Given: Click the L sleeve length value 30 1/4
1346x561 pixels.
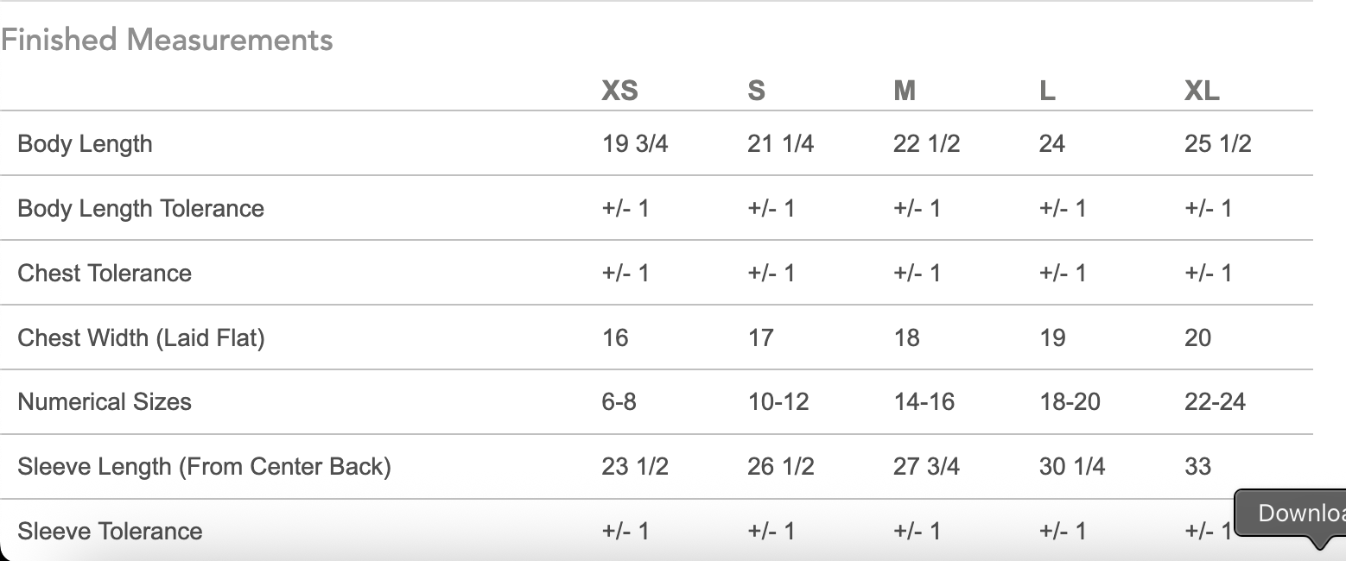Looking at the screenshot, I should point(1071,466).
